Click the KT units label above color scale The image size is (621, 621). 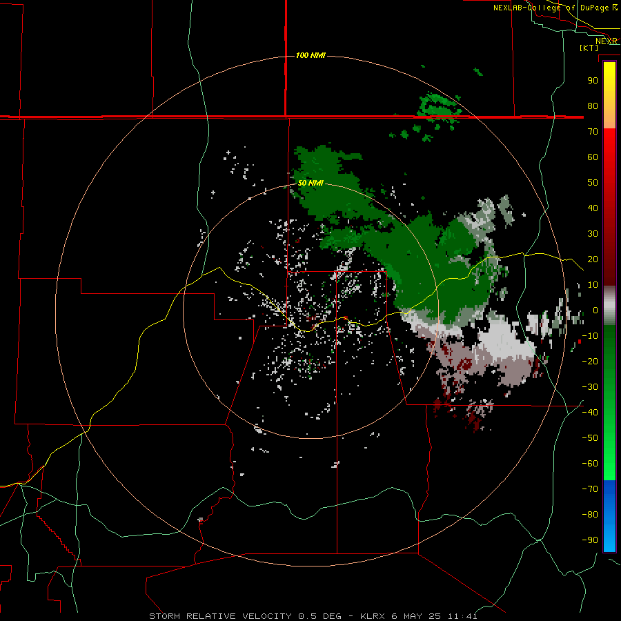(x=589, y=48)
